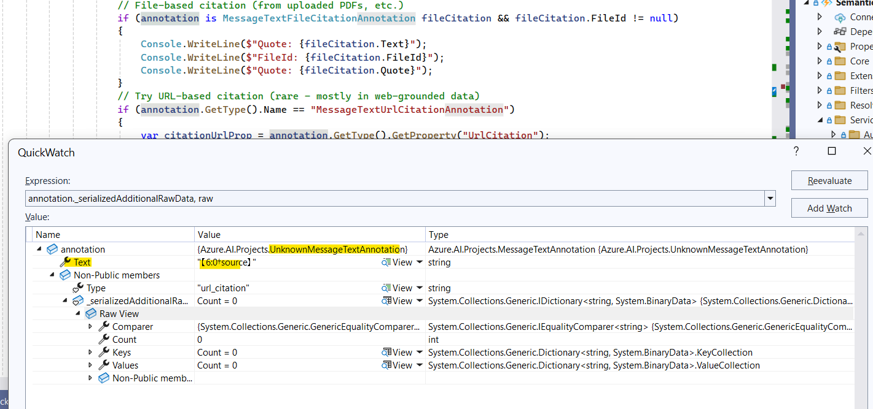Expand the Properties folder in Solution Explorer

820,46
